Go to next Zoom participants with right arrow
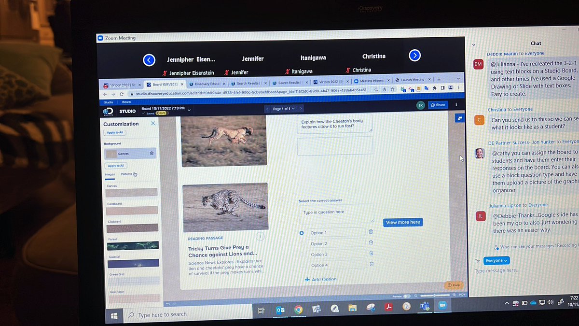This screenshot has width=579, height=326. pos(414,56)
